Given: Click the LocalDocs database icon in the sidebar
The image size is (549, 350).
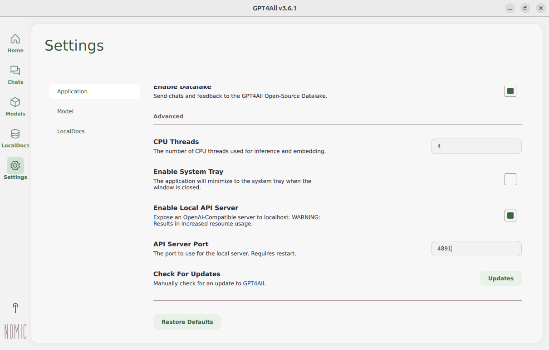Looking at the screenshot, I should click(15, 138).
